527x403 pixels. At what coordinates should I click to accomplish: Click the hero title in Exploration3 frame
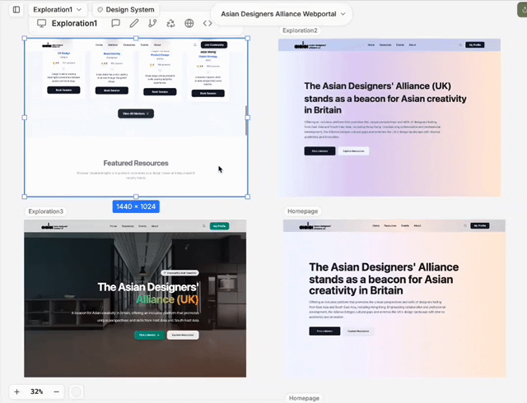point(148,293)
